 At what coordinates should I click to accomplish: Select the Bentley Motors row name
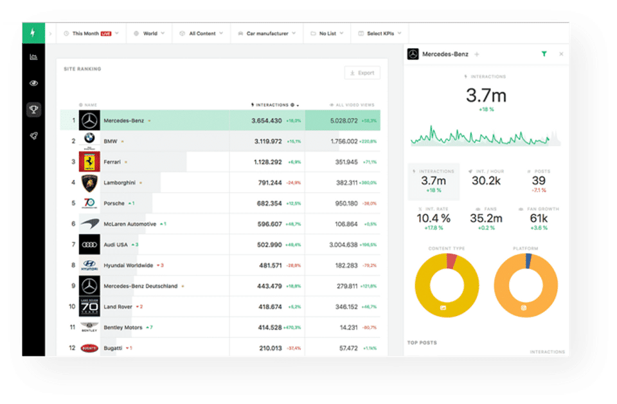pos(123,328)
